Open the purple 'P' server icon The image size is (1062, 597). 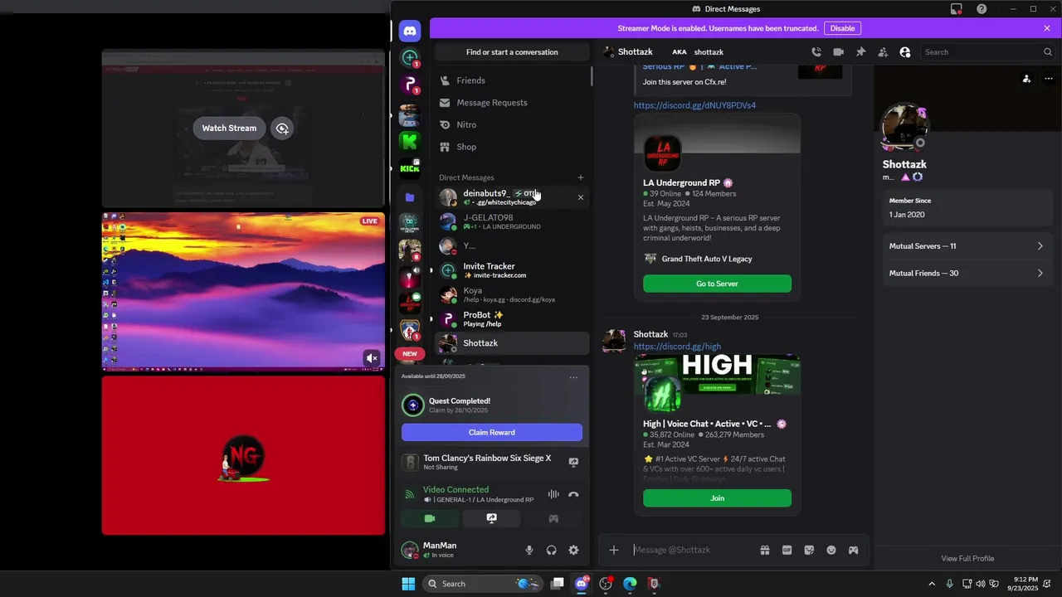pos(410,85)
